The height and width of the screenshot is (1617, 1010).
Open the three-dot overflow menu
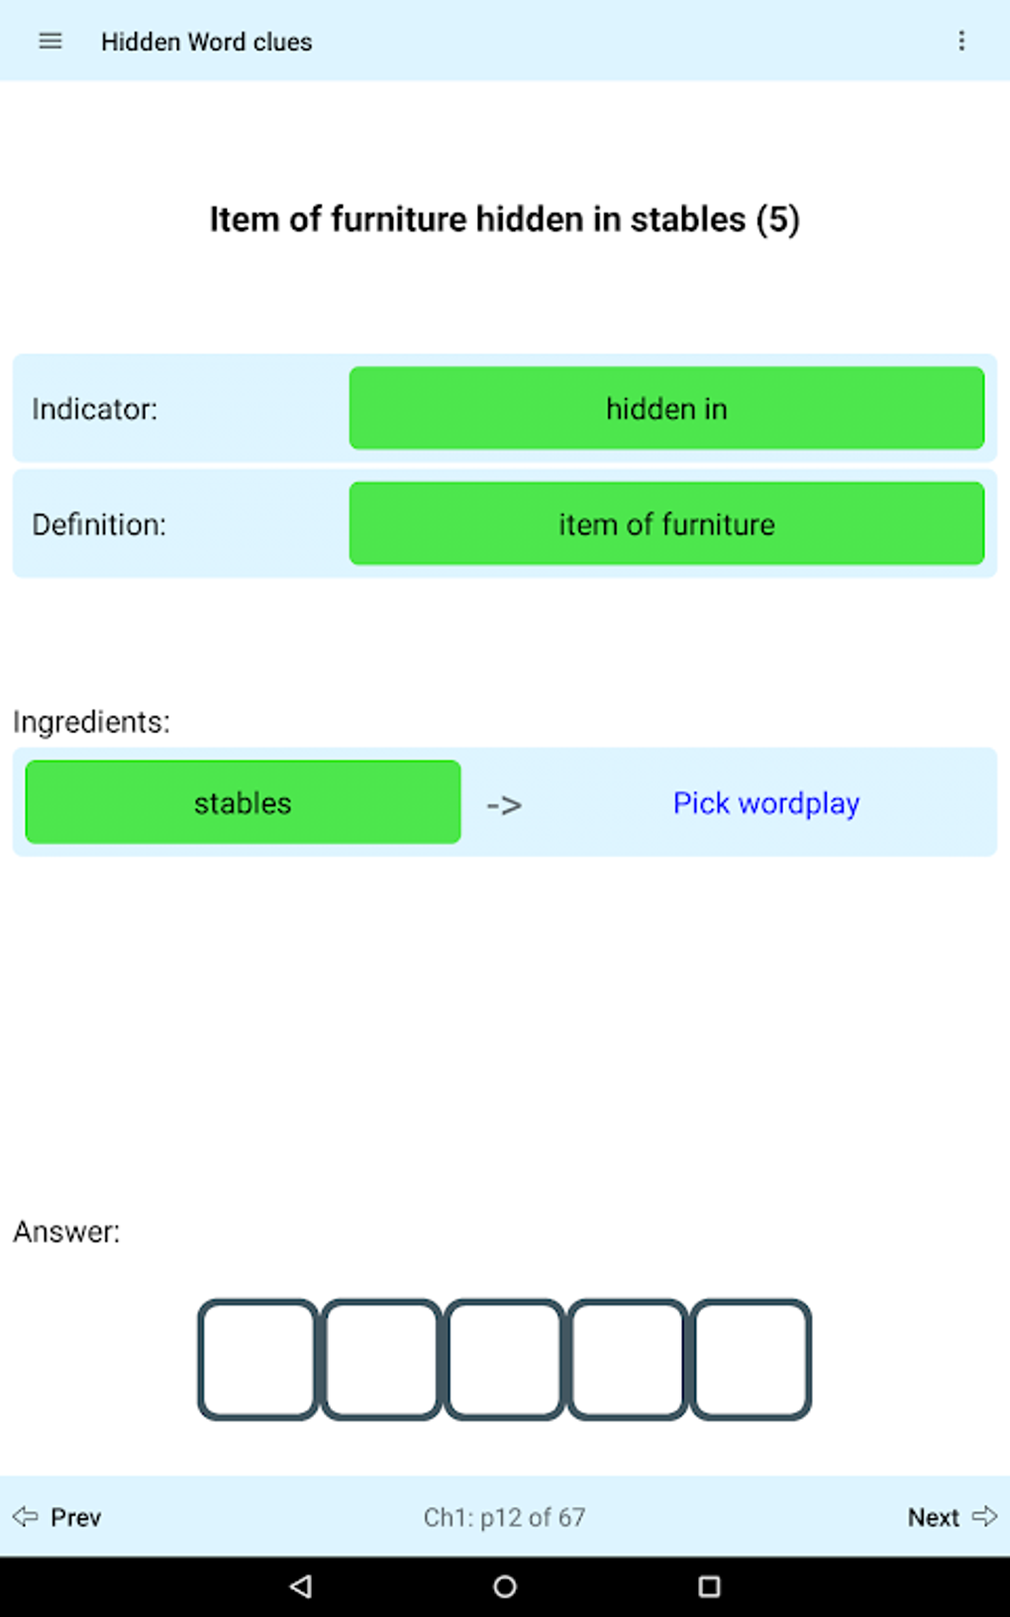pyautogui.click(x=960, y=42)
